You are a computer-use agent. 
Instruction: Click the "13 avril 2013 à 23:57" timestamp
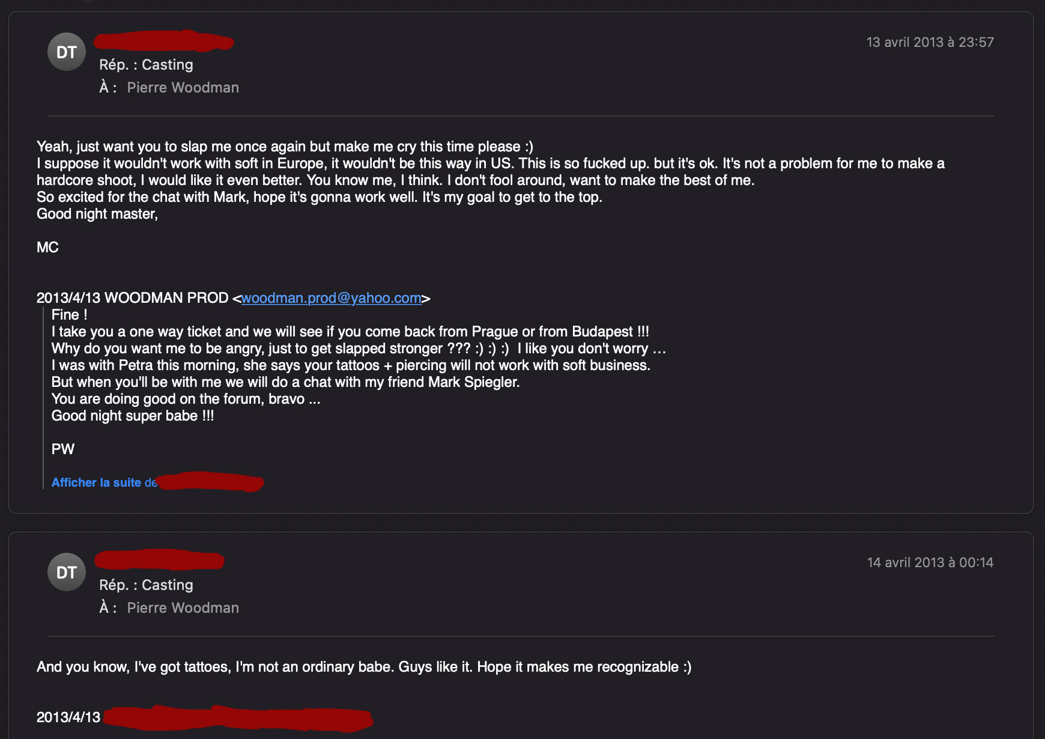[930, 43]
